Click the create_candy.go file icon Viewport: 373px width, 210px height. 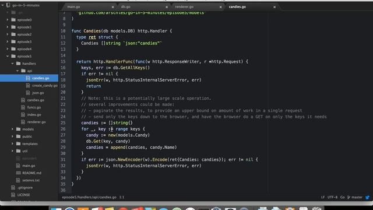[x=28, y=85]
